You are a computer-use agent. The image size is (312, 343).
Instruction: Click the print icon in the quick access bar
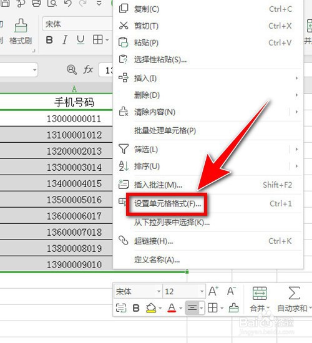pyautogui.click(x=36, y=3)
